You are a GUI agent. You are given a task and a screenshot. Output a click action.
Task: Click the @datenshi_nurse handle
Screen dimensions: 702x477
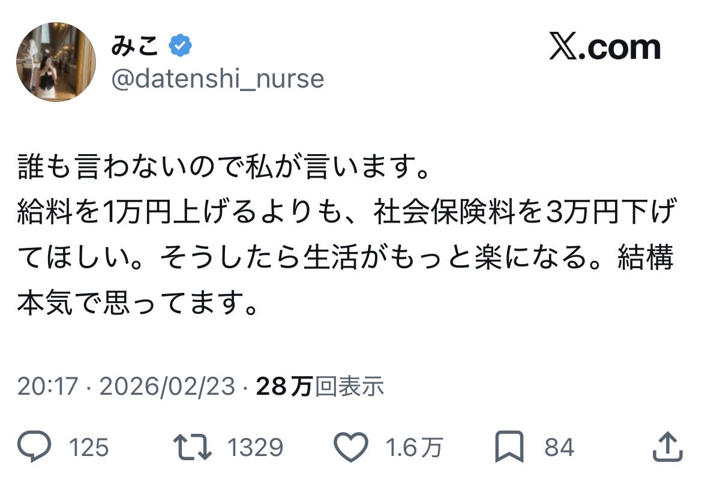coord(217,79)
